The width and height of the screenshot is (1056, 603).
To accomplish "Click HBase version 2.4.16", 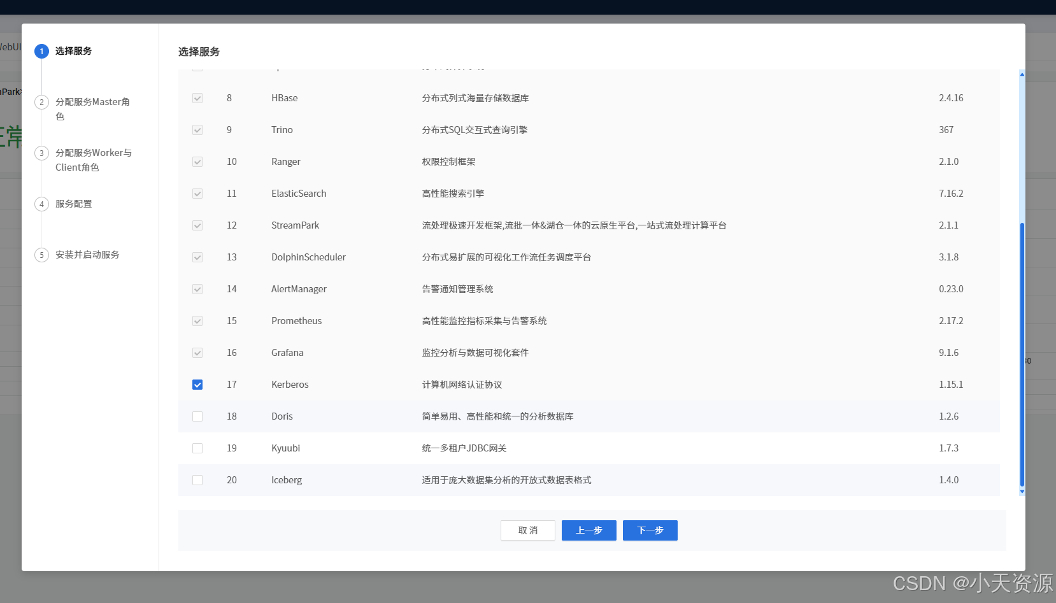I will [x=951, y=98].
